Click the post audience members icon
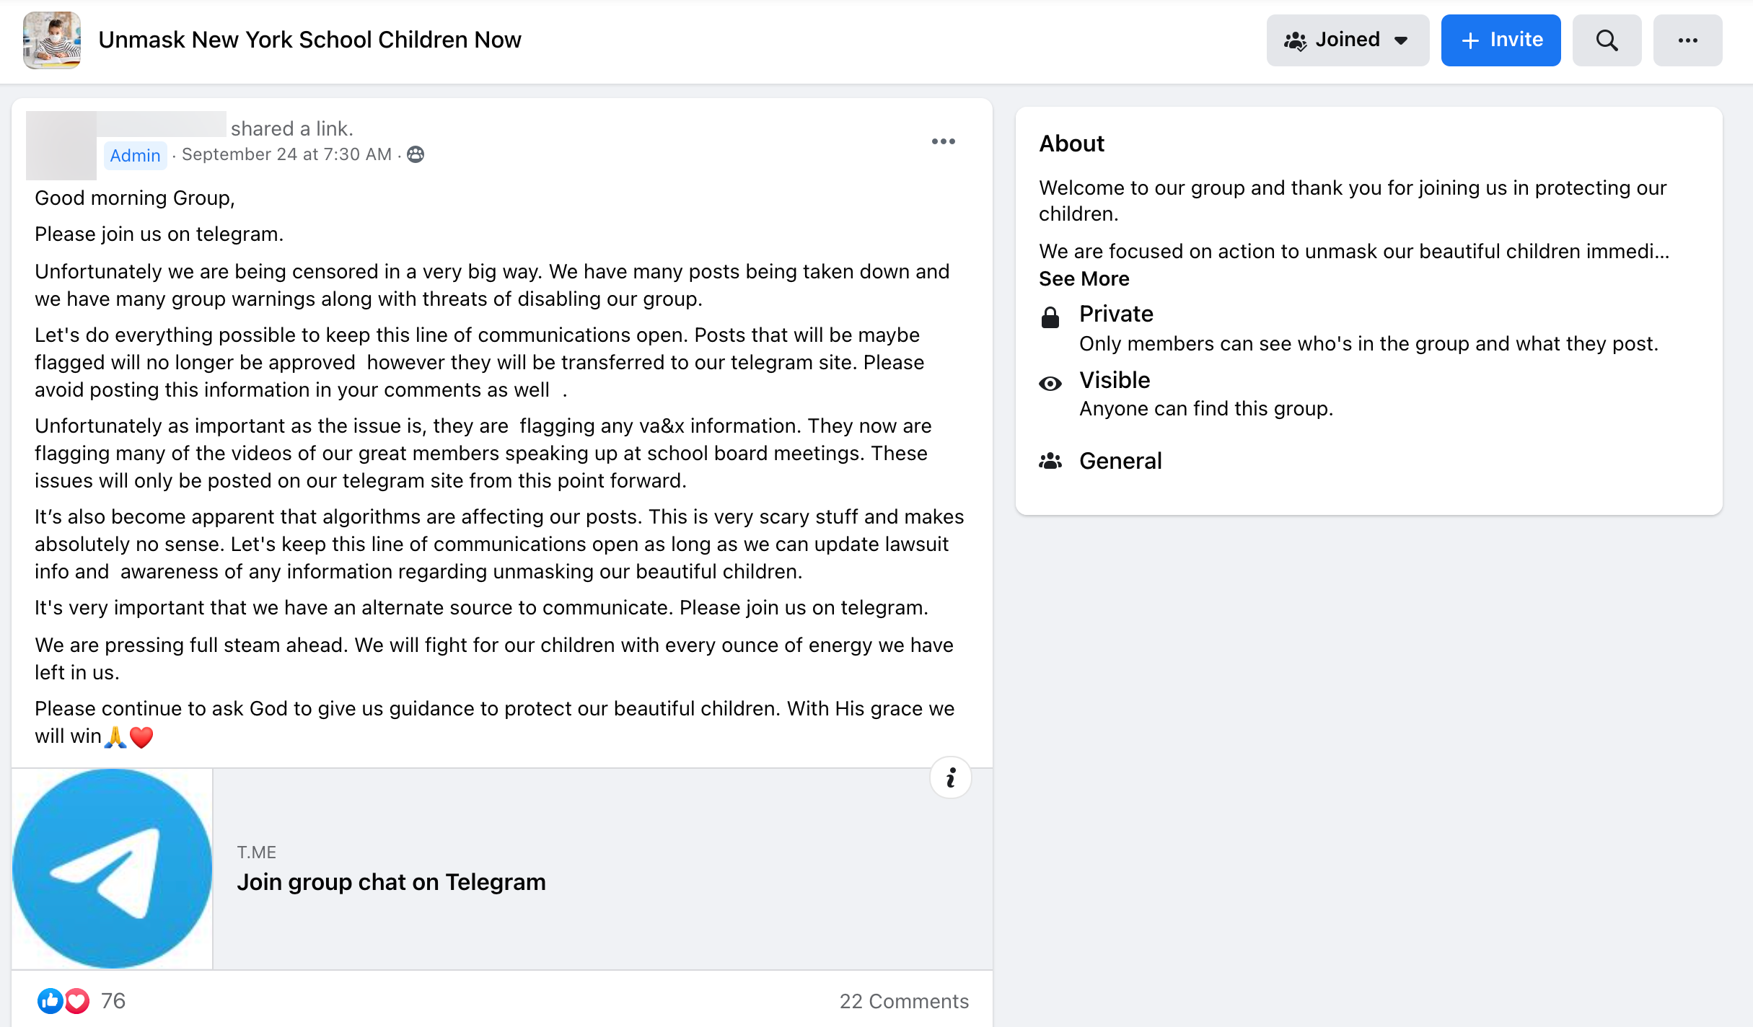This screenshot has width=1753, height=1027. 416,154
